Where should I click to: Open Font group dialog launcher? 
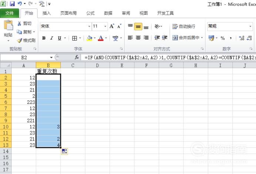click(121, 49)
